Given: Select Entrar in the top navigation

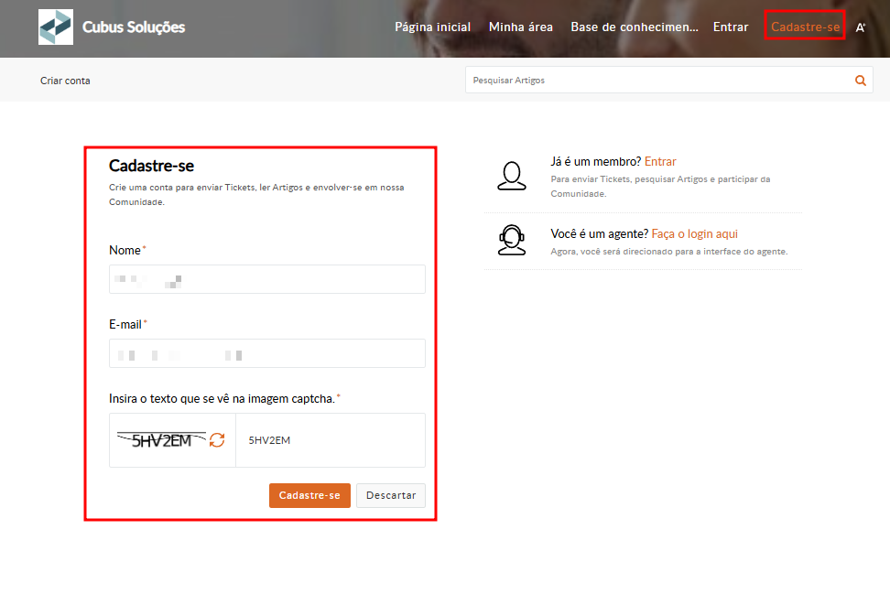Looking at the screenshot, I should click(731, 27).
